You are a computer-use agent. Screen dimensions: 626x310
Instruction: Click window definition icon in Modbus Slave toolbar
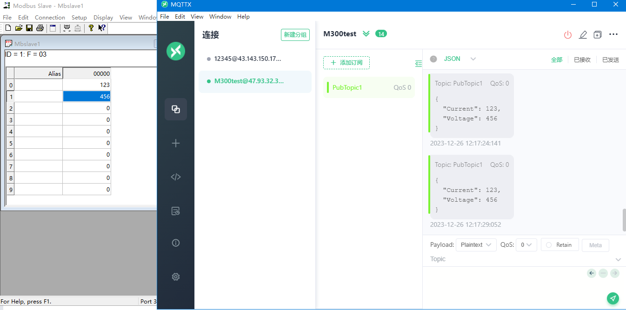pyautogui.click(x=53, y=28)
